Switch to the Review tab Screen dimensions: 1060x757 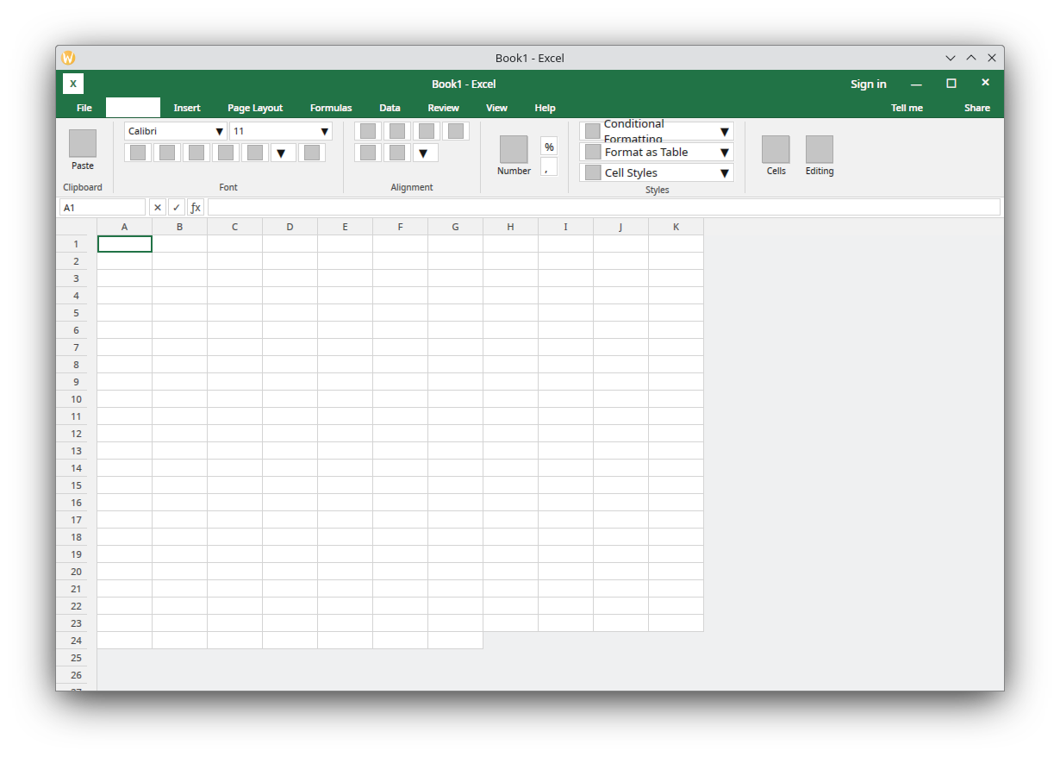tap(444, 108)
